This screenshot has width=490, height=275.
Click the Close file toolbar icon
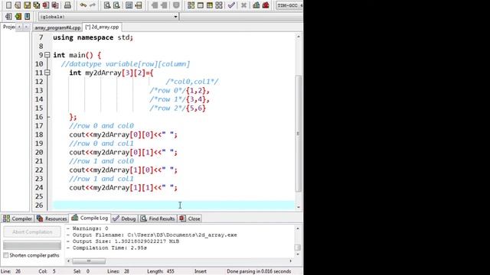pos(46,5)
